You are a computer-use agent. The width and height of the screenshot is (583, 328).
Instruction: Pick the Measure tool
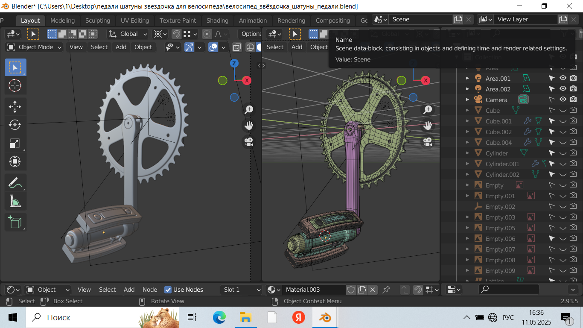pyautogui.click(x=15, y=201)
